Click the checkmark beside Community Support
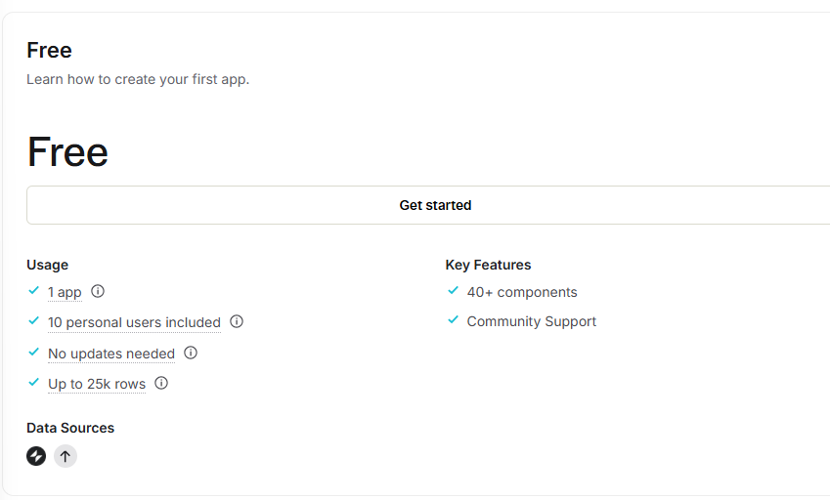Viewport: 830px width, 500px height. (x=453, y=320)
